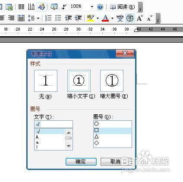
Task: Confirm with the 确定 button
Action: click(x=81, y=162)
